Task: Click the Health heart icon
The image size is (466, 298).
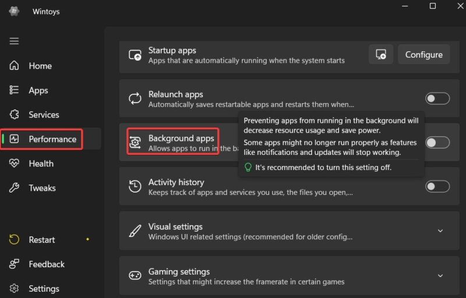Action: click(x=14, y=163)
